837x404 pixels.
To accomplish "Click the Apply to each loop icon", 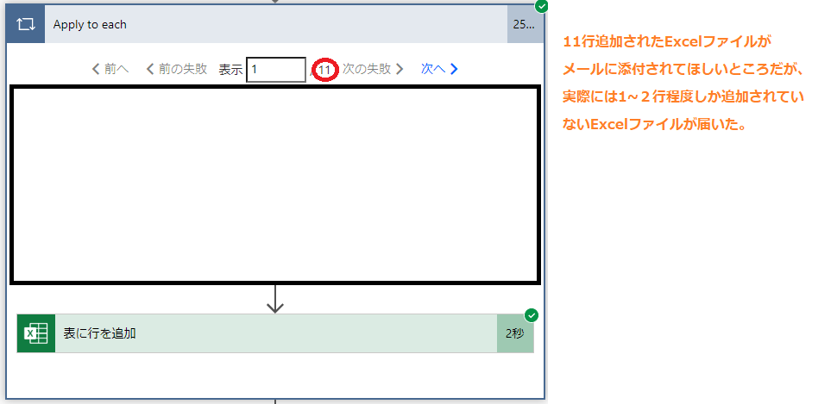I will click(25, 24).
